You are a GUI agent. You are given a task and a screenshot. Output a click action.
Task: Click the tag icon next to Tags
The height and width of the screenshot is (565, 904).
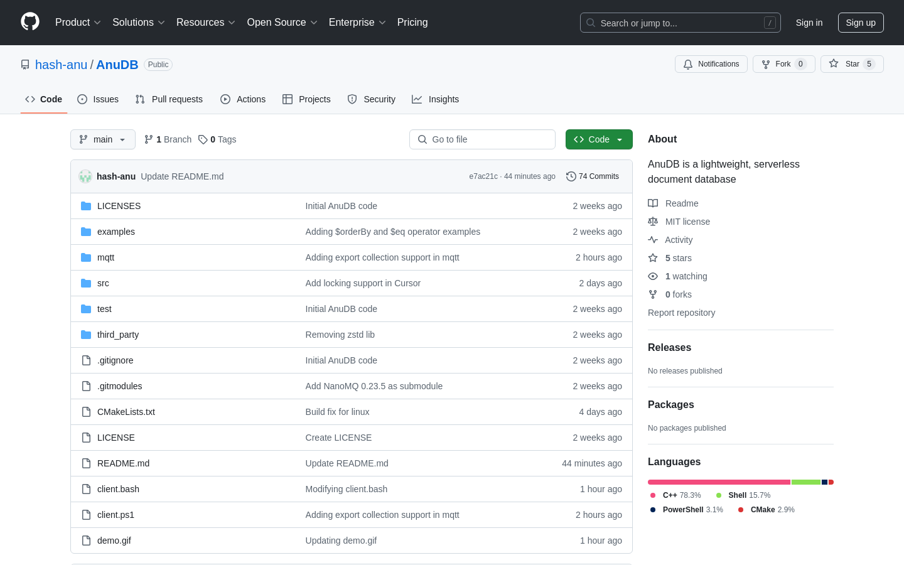203,139
